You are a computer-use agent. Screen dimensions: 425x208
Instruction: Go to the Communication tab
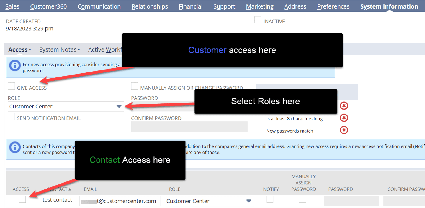click(99, 6)
